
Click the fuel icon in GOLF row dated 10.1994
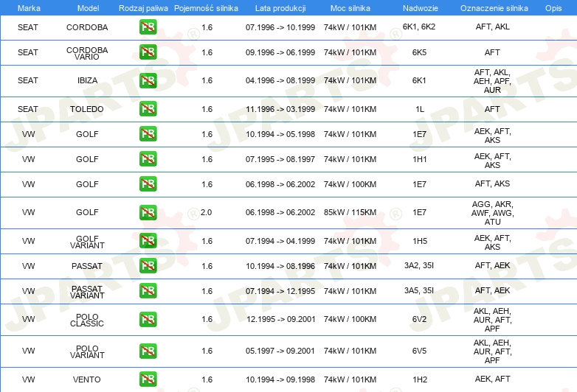[148, 133]
